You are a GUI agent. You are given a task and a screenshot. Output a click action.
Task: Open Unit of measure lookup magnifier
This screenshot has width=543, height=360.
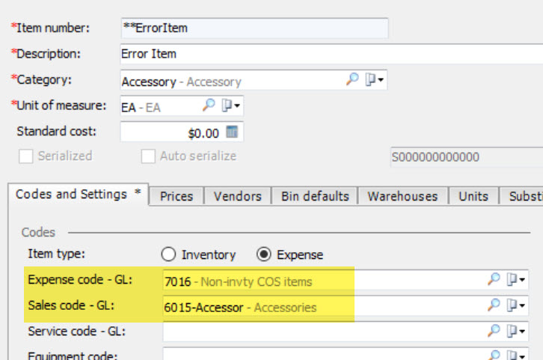point(209,105)
